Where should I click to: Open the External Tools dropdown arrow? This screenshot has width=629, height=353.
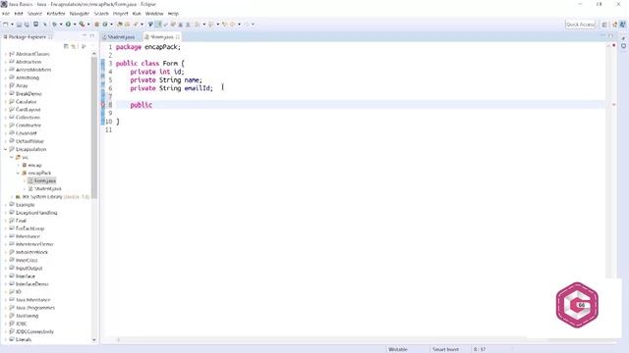(x=88, y=25)
